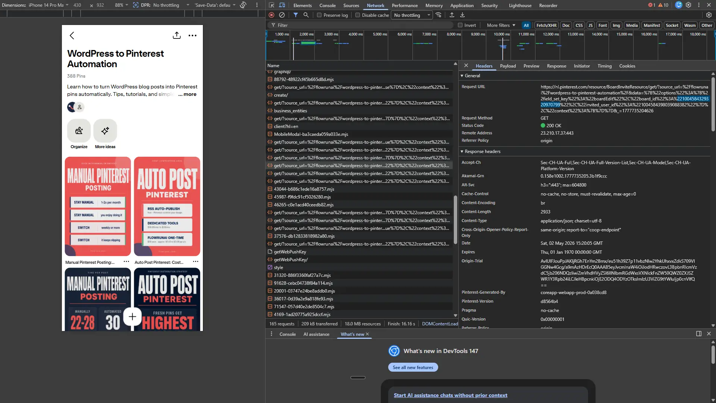The height and width of the screenshot is (403, 716).
Task: Export HAR download icon
Action: click(462, 15)
